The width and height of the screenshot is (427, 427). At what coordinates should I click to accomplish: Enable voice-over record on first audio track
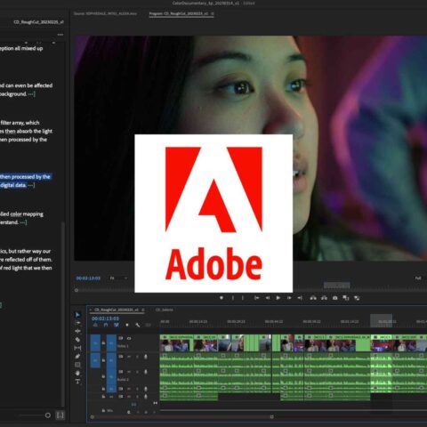point(146,357)
